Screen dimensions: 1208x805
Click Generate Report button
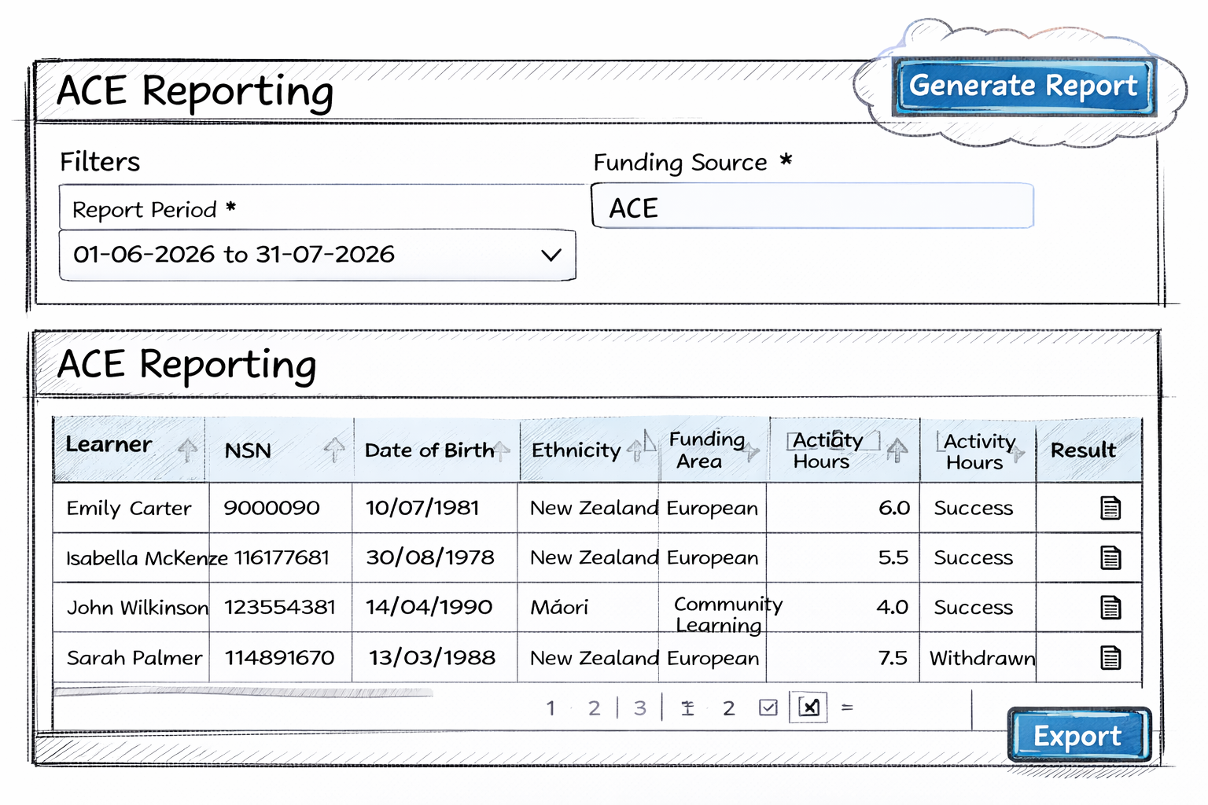pyautogui.click(x=1024, y=86)
